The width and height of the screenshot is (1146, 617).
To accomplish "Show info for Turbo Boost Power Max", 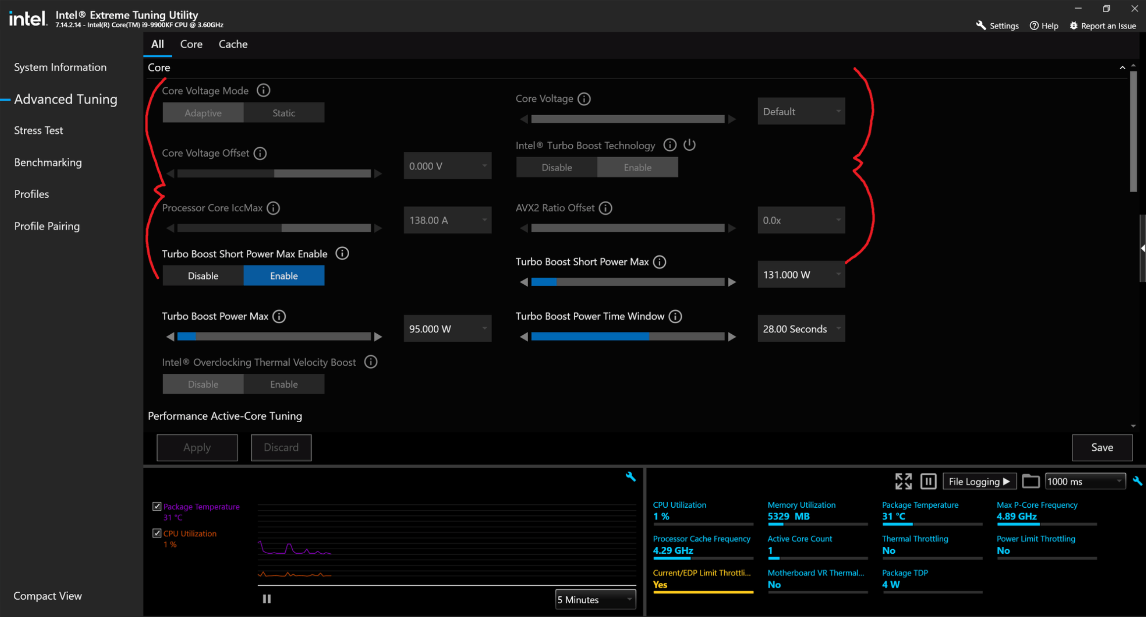I will click(279, 316).
